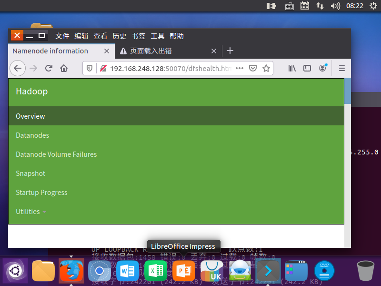Open the Ubuntu Kylin start menu
Image resolution: width=381 pixels, height=286 pixels.
(15, 270)
